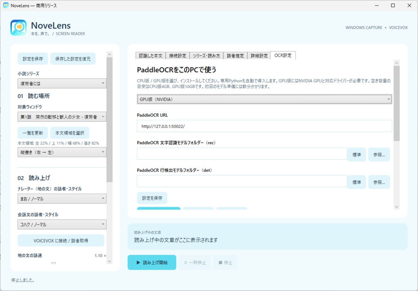The height and width of the screenshot is (291, 418).
Task: Click the 一時停止 pause button
Action: [x=195, y=262]
